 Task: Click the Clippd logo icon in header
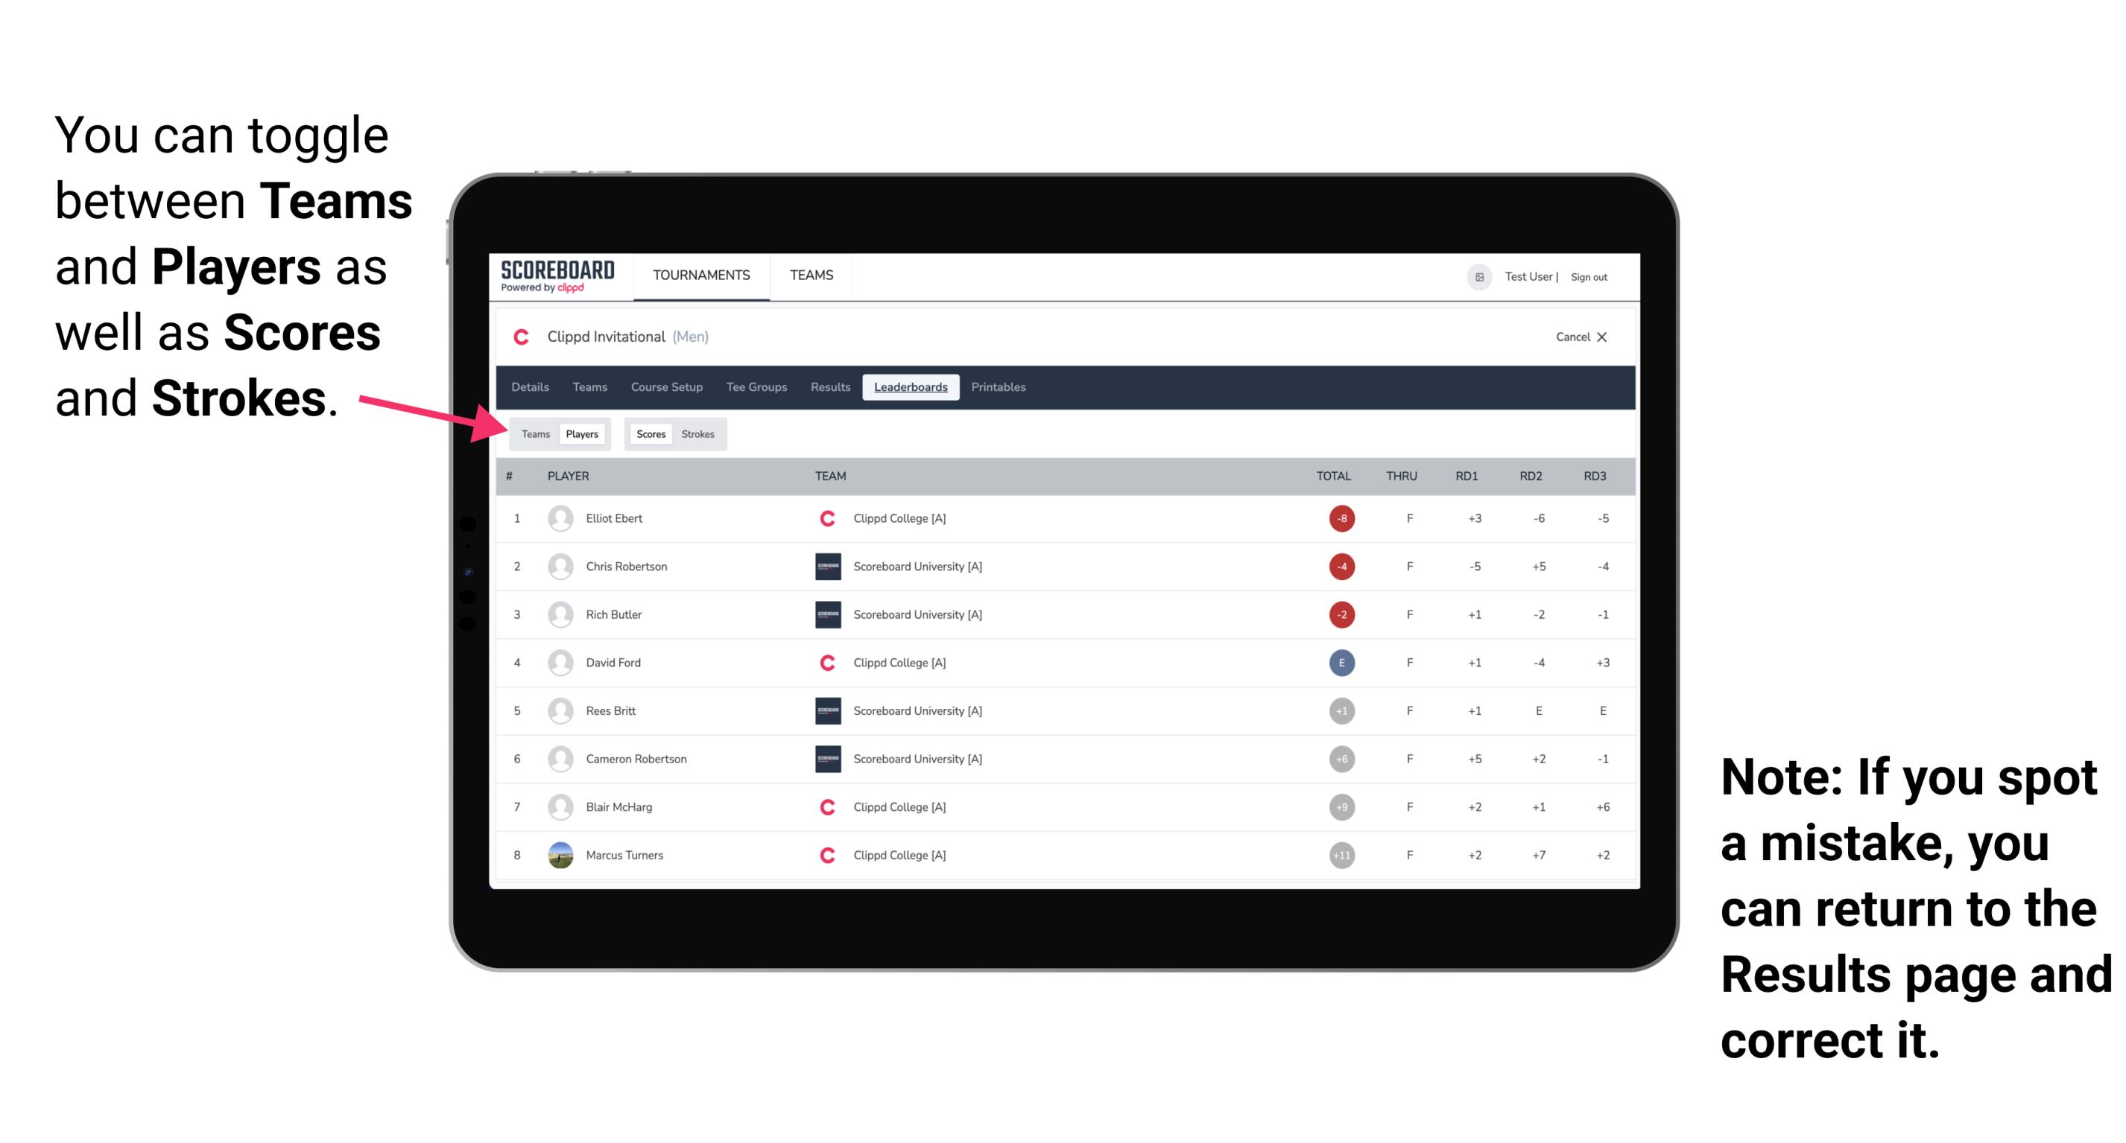(x=522, y=338)
